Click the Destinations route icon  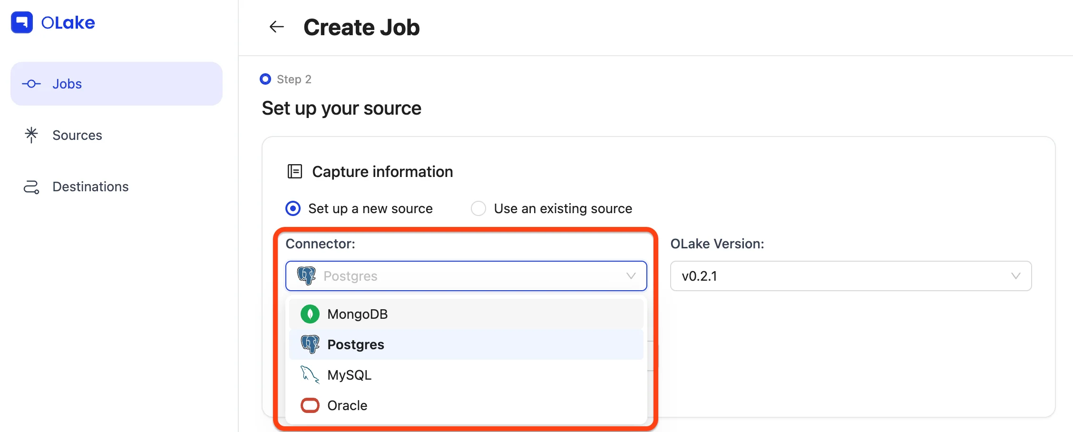pos(31,187)
